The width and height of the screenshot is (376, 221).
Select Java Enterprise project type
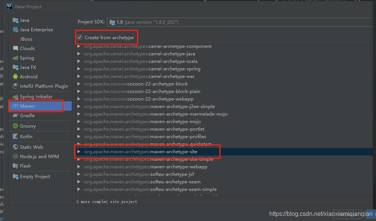pyautogui.click(x=36, y=30)
